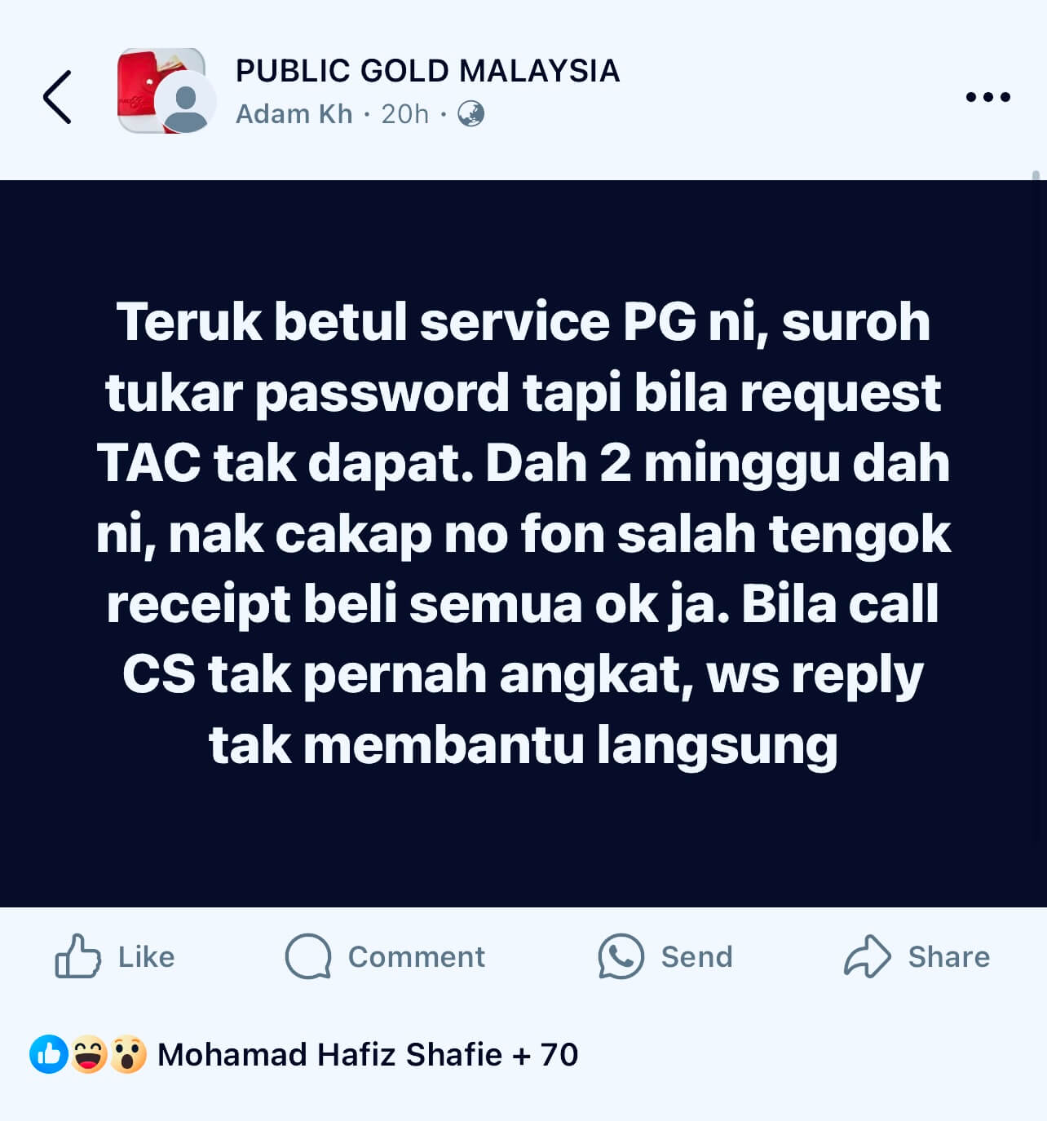Tap the Share button label
The height and width of the screenshot is (1121, 1047).
coord(948,956)
